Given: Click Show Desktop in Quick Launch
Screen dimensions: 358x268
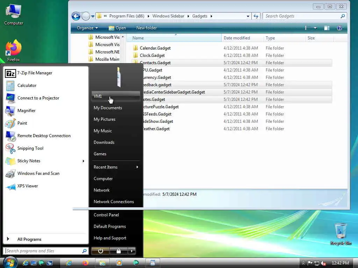Looking at the screenshot, I should [34, 263].
